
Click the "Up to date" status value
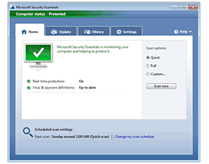coord(88,88)
